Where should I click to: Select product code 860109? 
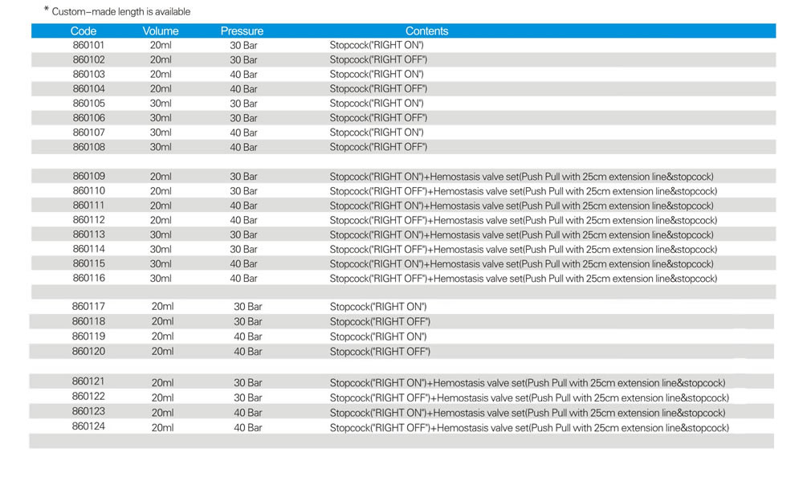[x=88, y=177]
